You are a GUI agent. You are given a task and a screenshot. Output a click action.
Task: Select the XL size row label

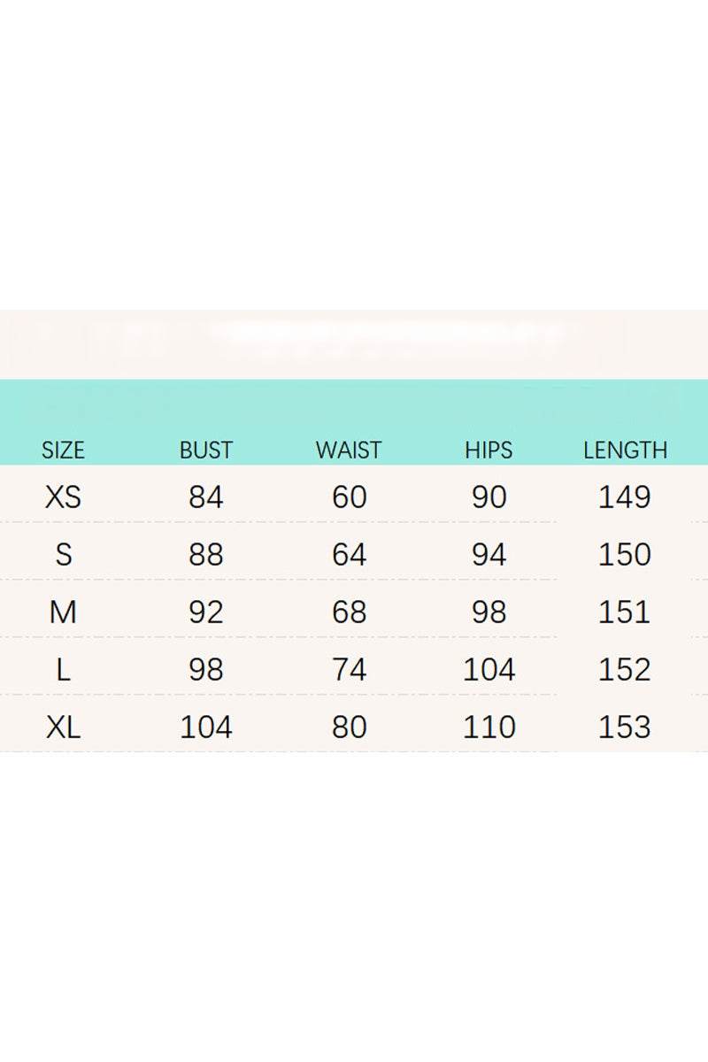pyautogui.click(x=63, y=727)
